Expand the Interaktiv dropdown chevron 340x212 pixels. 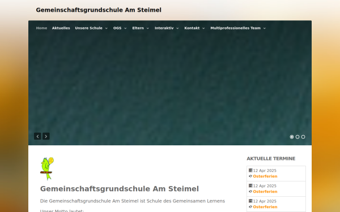pos(177,28)
